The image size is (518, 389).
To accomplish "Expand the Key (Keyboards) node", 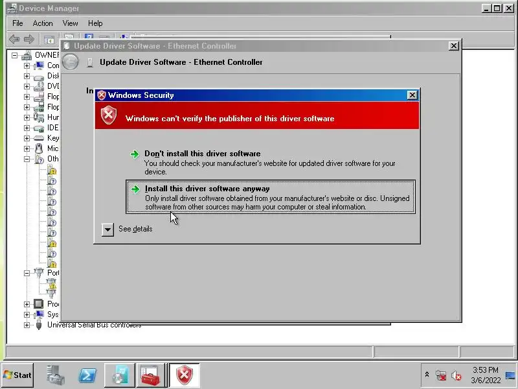I will click(x=27, y=138).
